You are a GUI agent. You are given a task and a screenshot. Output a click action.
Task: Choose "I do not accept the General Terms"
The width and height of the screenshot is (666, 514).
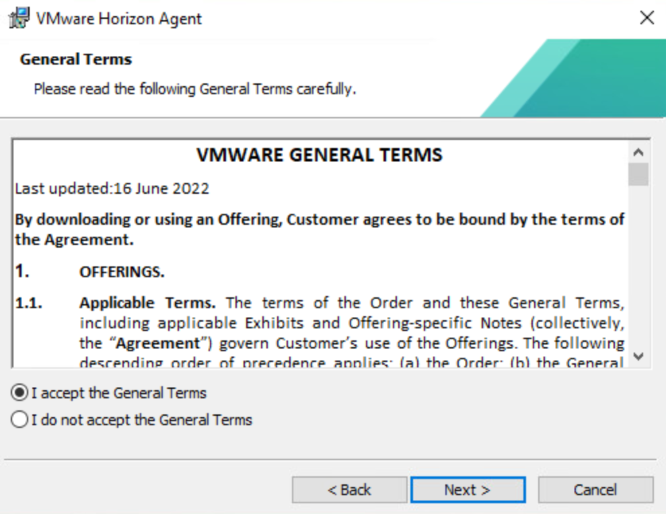(x=20, y=420)
